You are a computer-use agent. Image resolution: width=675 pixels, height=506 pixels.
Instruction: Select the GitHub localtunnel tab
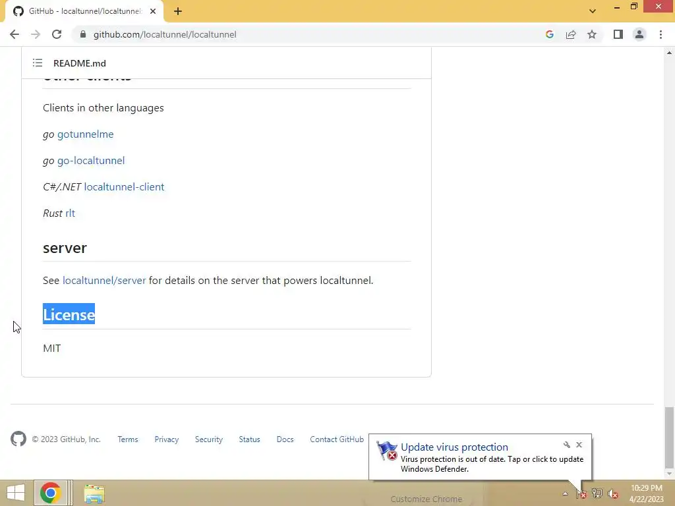pos(84,11)
